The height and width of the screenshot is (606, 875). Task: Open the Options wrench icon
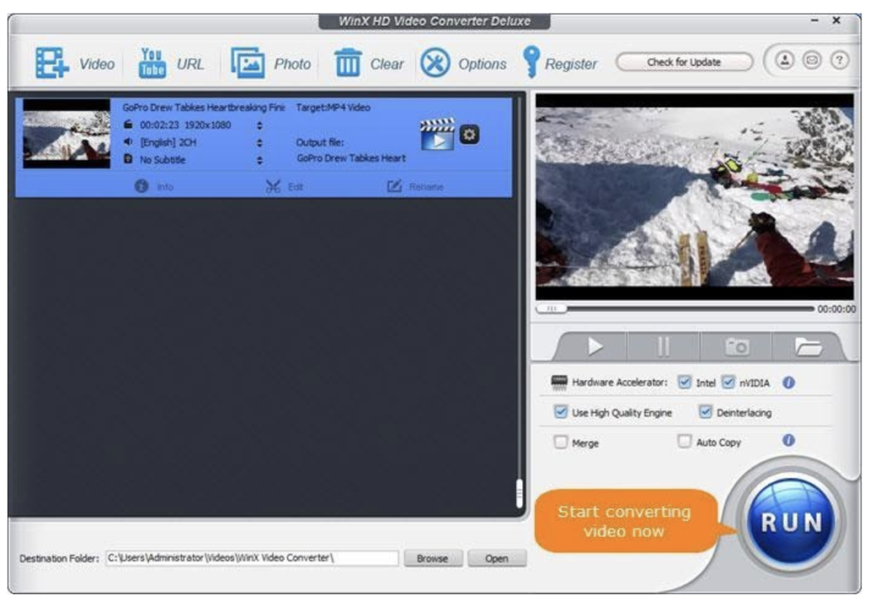435,62
